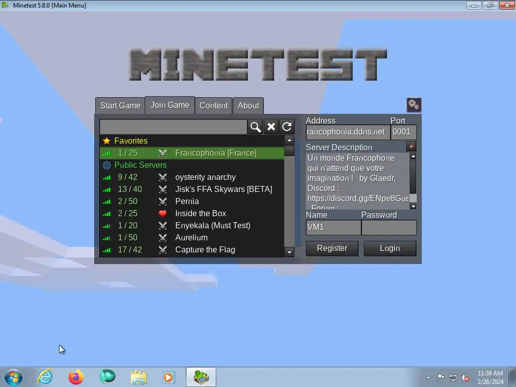The image size is (516, 387).
Task: Remove favorite via Server Description icon
Action: tap(411, 147)
